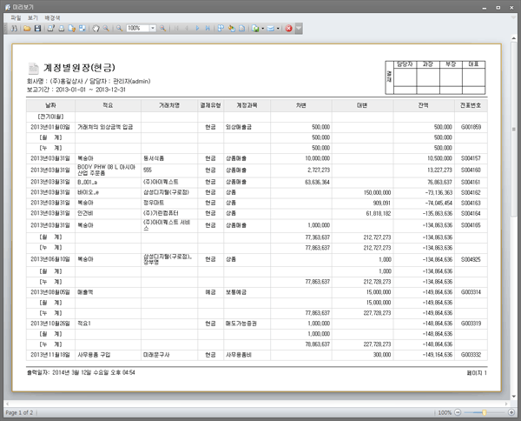This screenshot has width=521, height=421.
Task: Open the 파일 menu
Action: click(16, 17)
